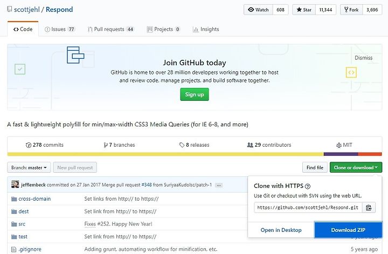Click the test folder icon
The height and width of the screenshot is (254, 388).
(x=14, y=237)
